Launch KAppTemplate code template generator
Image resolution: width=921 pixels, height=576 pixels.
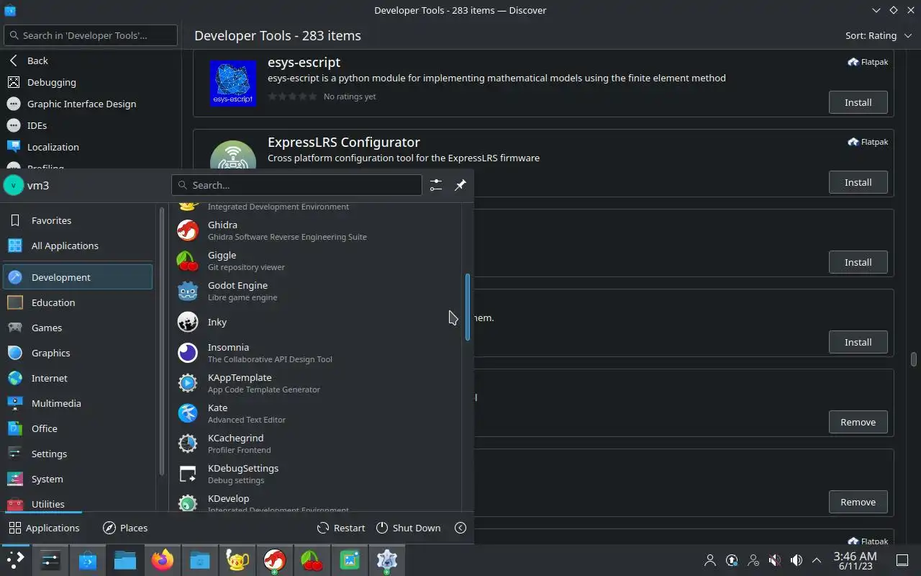[317, 383]
